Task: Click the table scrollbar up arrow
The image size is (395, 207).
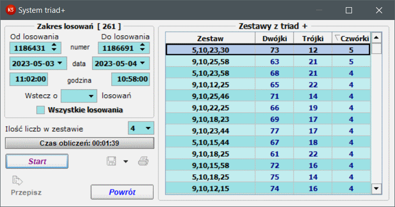Action: pyautogui.click(x=377, y=38)
